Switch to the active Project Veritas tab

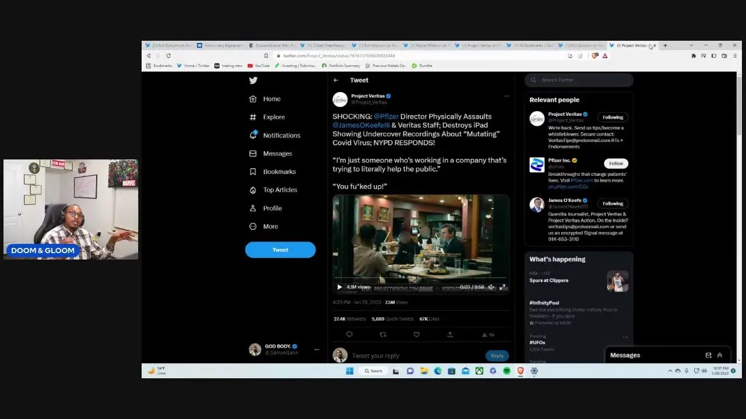pos(632,45)
